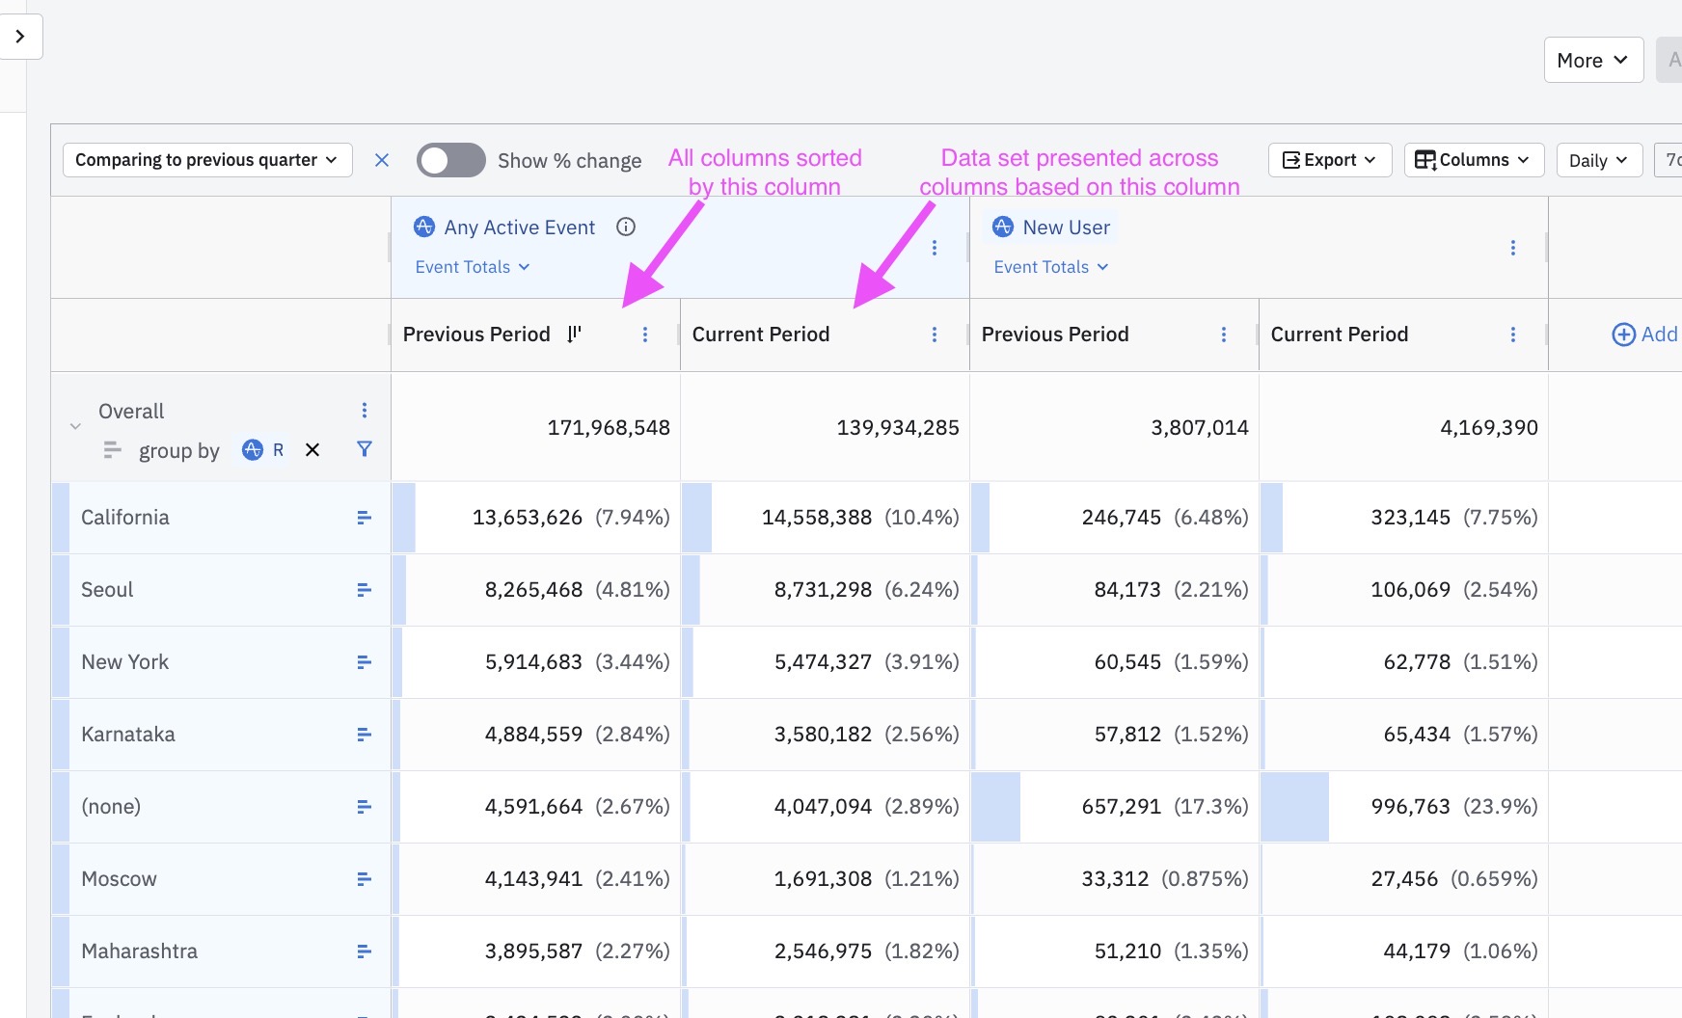1682x1018 pixels.
Task: Toggle the Show % change switch
Action: click(450, 160)
